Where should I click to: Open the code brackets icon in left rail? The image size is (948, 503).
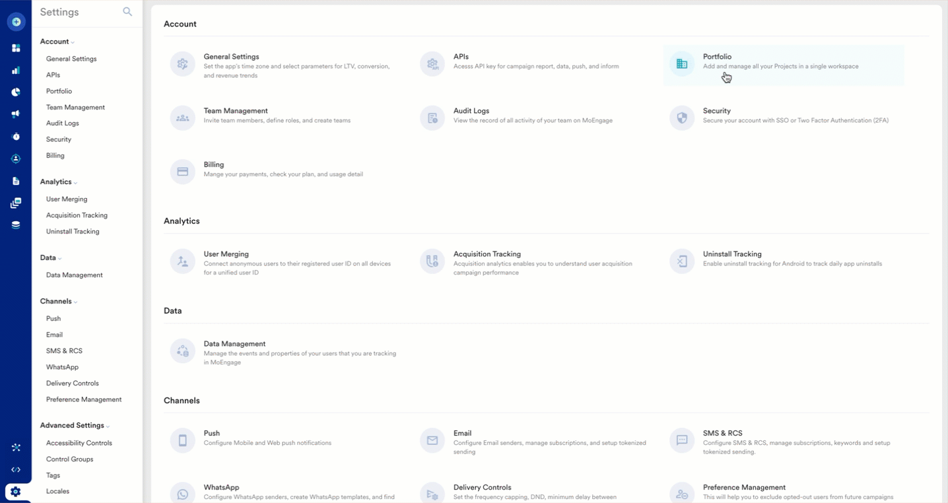pos(16,470)
